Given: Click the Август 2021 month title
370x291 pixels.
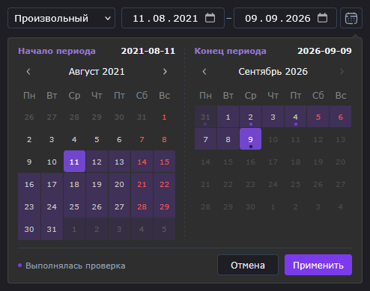Looking at the screenshot, I should point(97,72).
